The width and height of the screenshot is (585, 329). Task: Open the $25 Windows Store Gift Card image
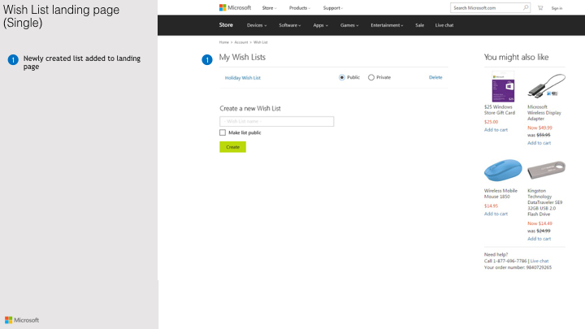click(503, 87)
